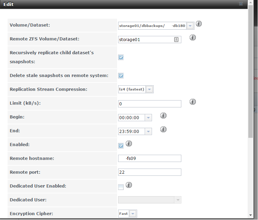Open the info icon beside Enabled checkbox
The image size is (258, 220).
pyautogui.click(x=129, y=143)
